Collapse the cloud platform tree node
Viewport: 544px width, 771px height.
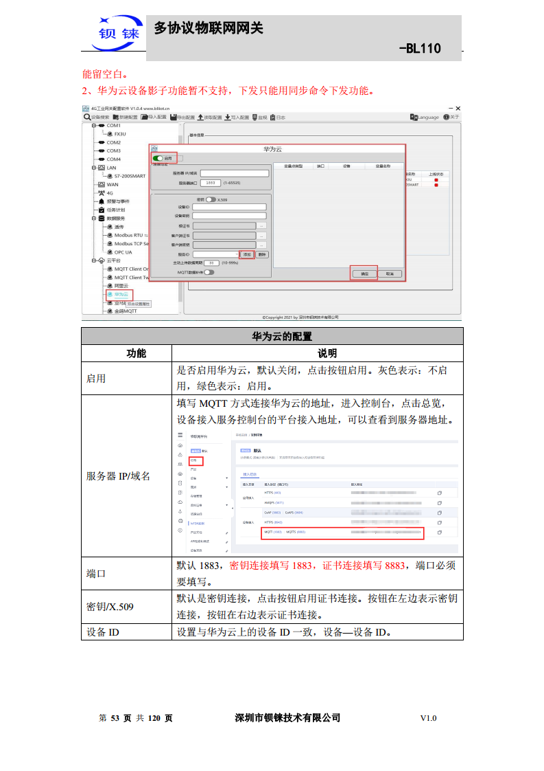coord(94,260)
